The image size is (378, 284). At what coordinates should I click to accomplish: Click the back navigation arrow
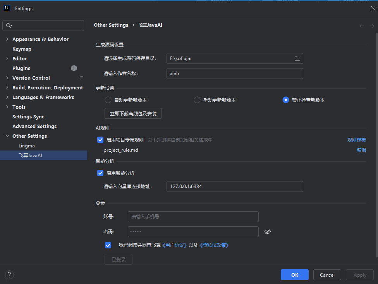362,26
